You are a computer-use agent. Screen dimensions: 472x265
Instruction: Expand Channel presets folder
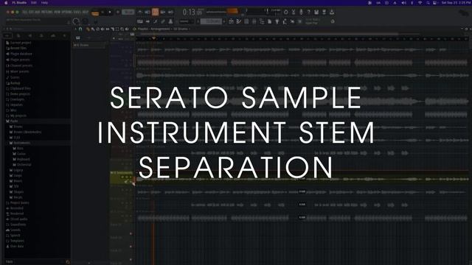[x=21, y=66]
